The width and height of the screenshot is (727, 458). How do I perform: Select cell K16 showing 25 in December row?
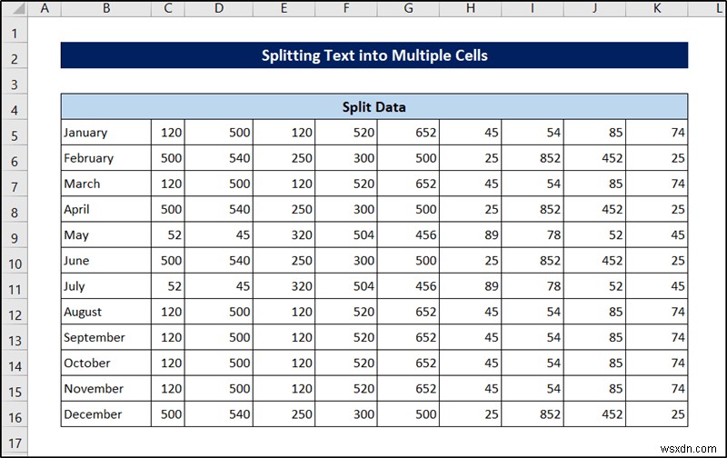point(657,413)
